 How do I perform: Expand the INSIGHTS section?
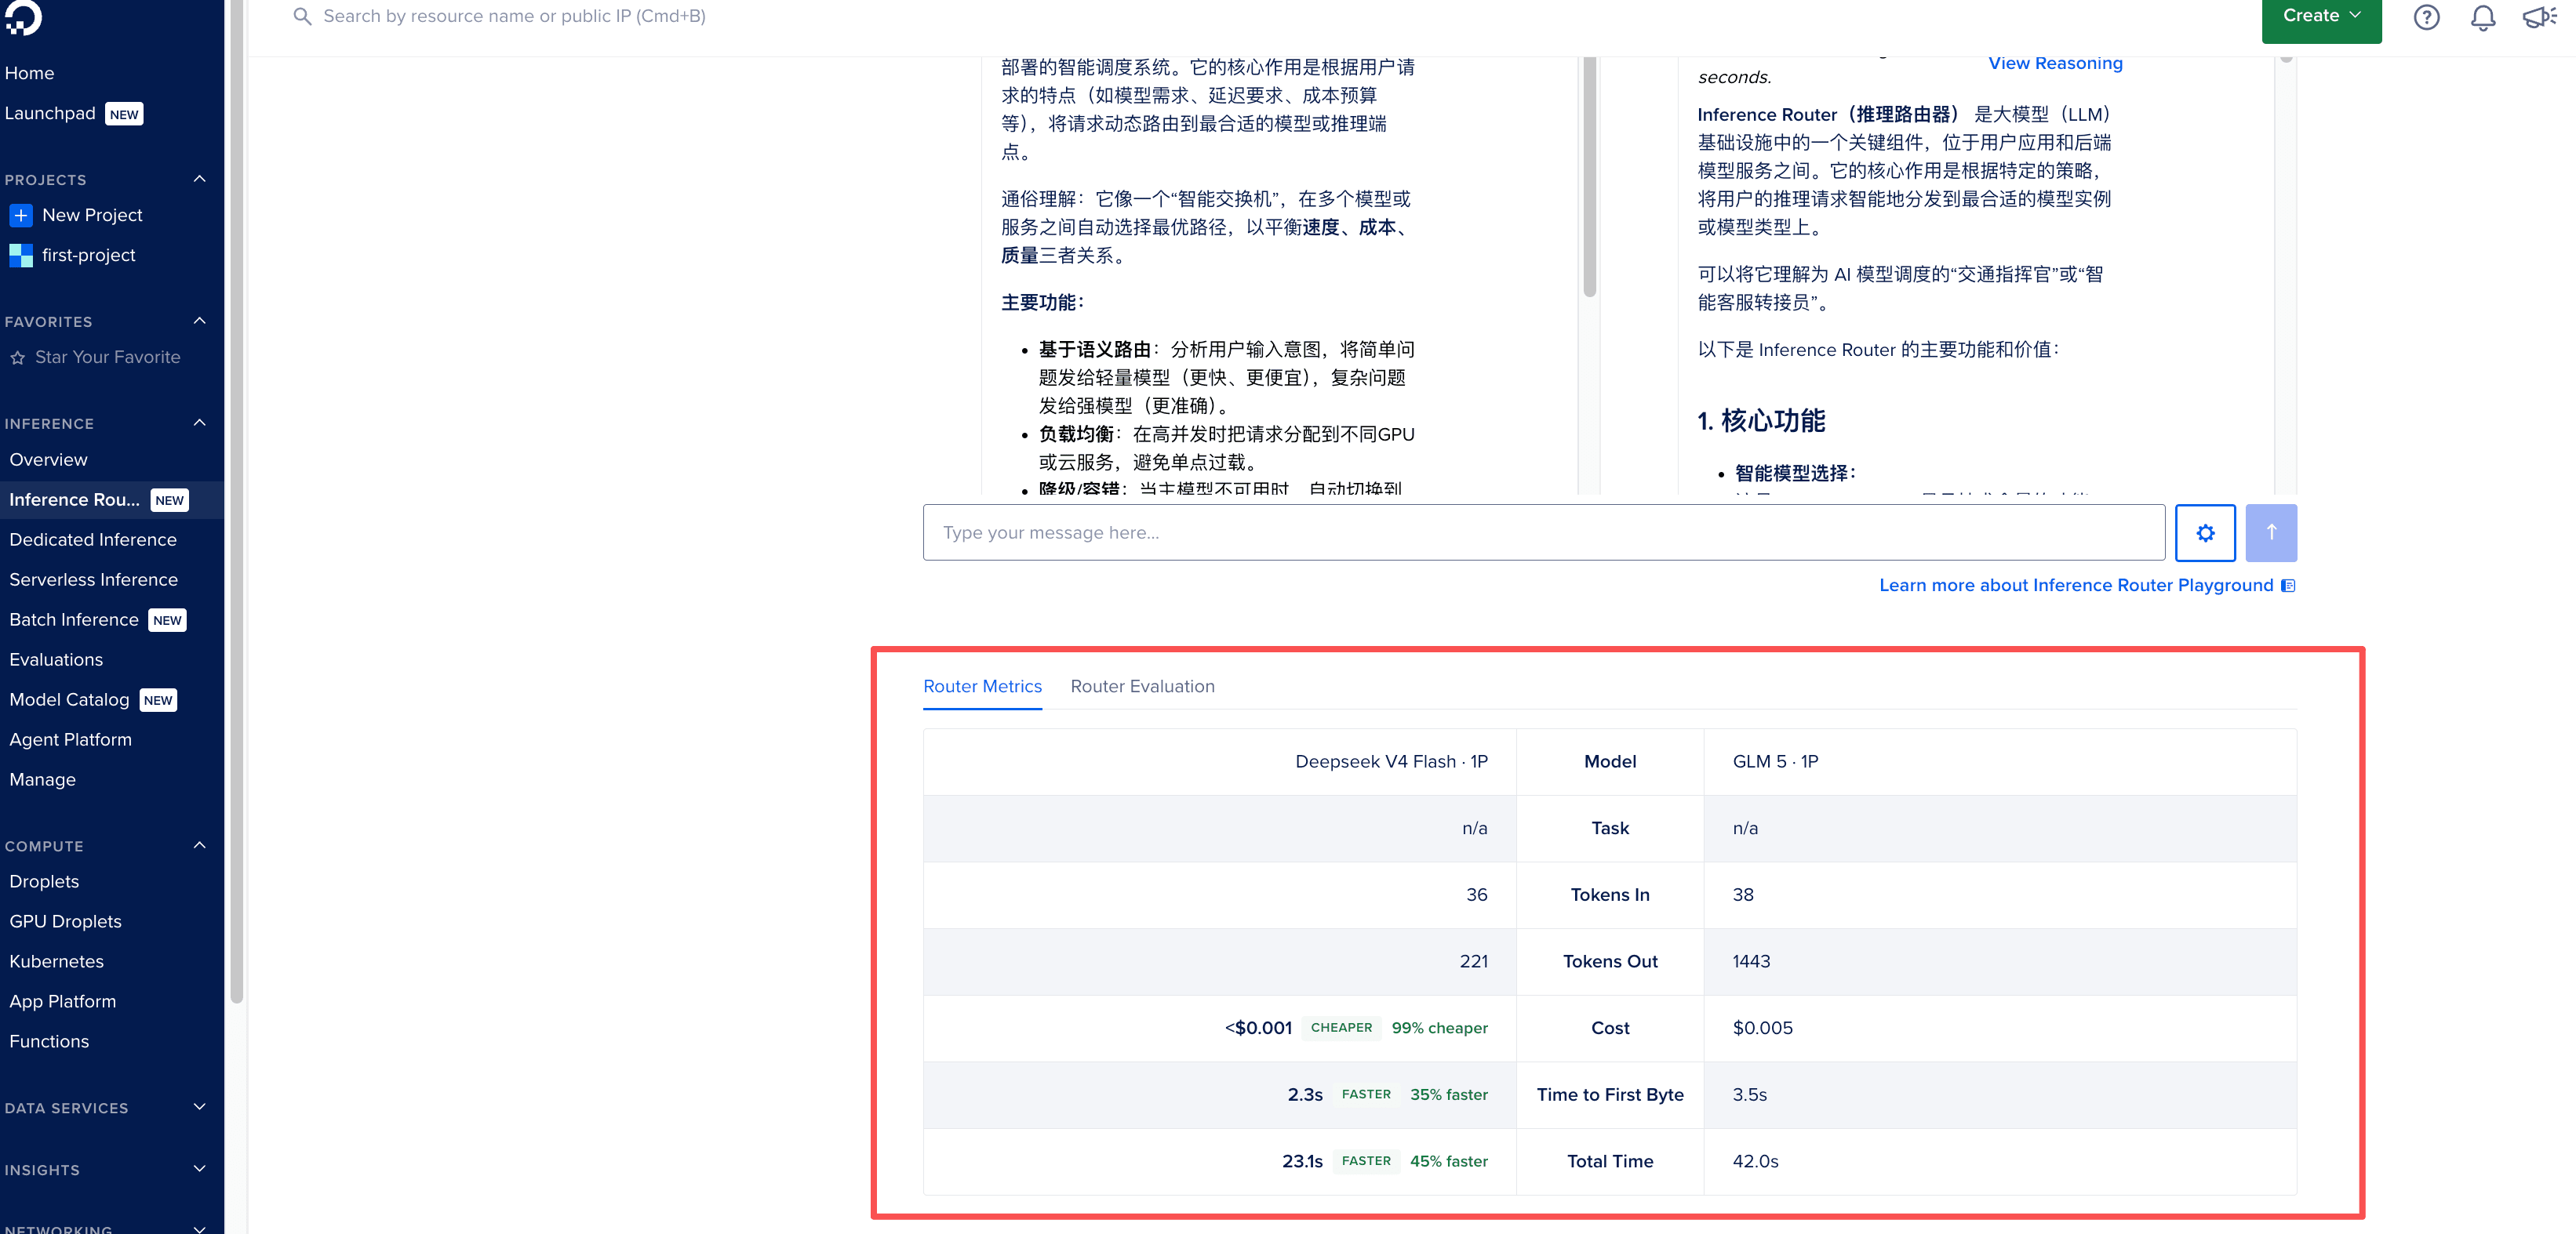[x=199, y=1169]
